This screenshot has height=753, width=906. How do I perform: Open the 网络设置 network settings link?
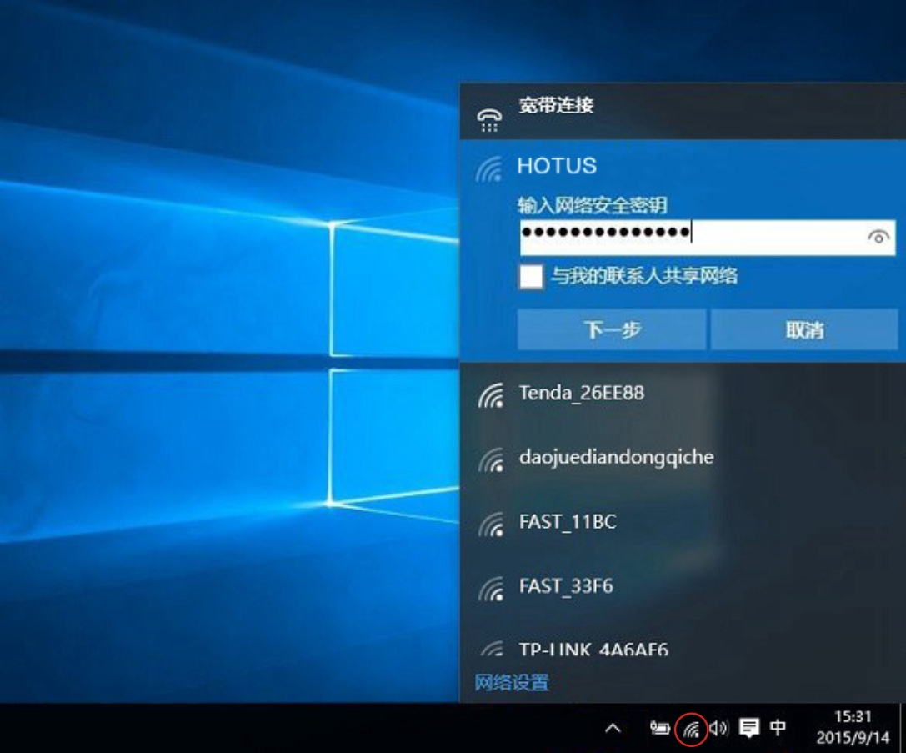(512, 684)
